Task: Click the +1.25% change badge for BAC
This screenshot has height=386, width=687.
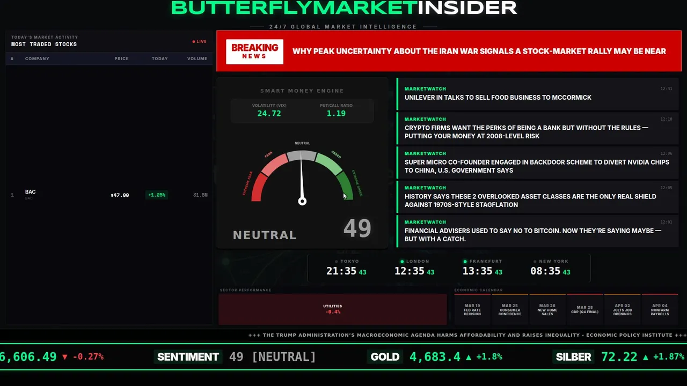Action: (x=157, y=195)
